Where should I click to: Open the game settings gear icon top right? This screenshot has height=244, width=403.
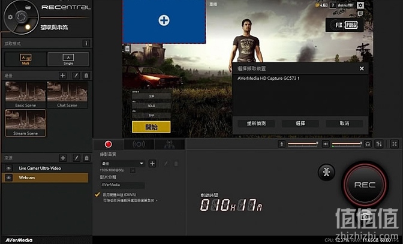click(360, 5)
